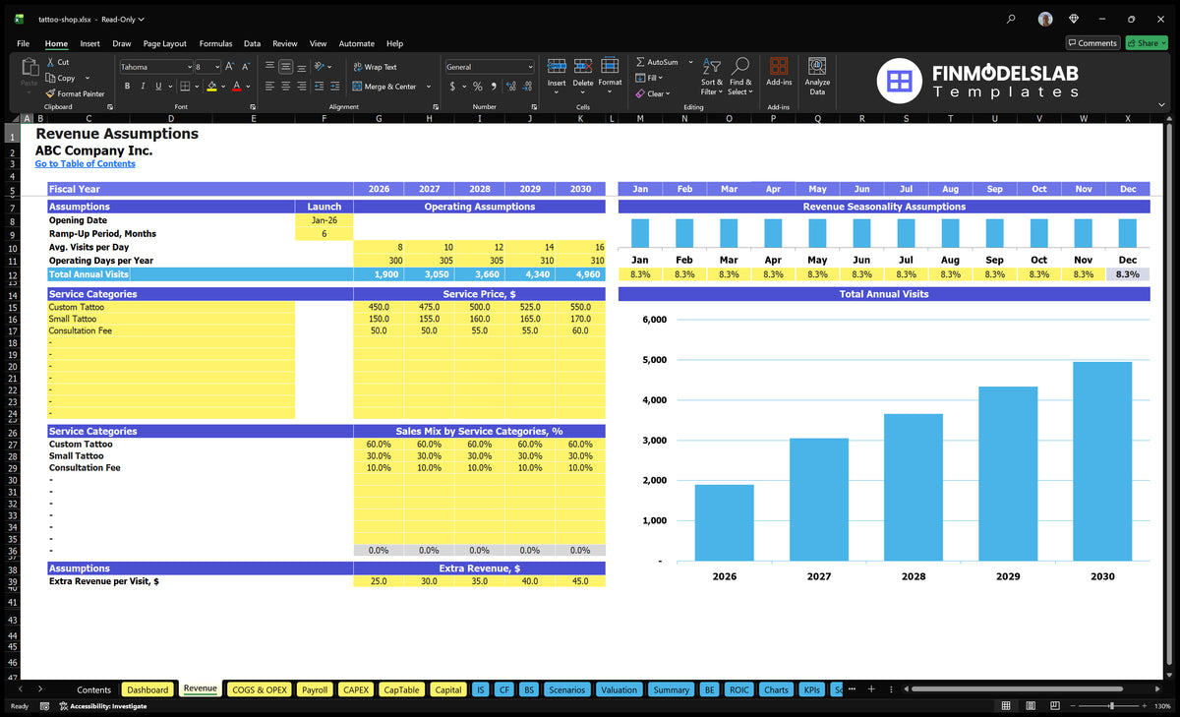The image size is (1180, 717).
Task: Click the 2030 bar in the chart
Action: click(1102, 461)
